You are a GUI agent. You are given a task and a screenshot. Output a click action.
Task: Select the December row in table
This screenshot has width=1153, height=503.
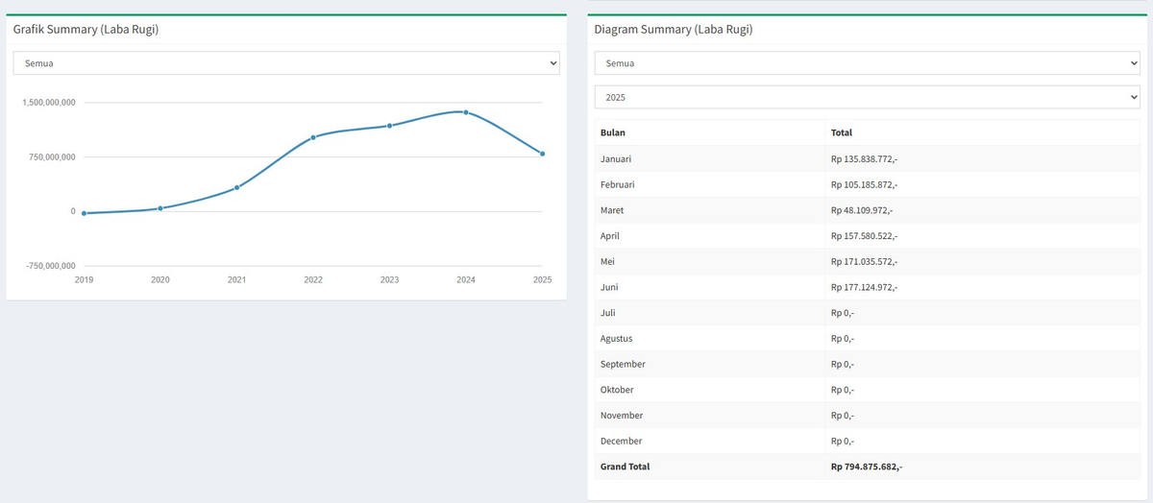coord(621,441)
